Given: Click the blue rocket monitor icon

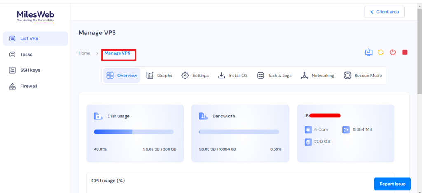Looking at the screenshot, I should (x=368, y=52).
